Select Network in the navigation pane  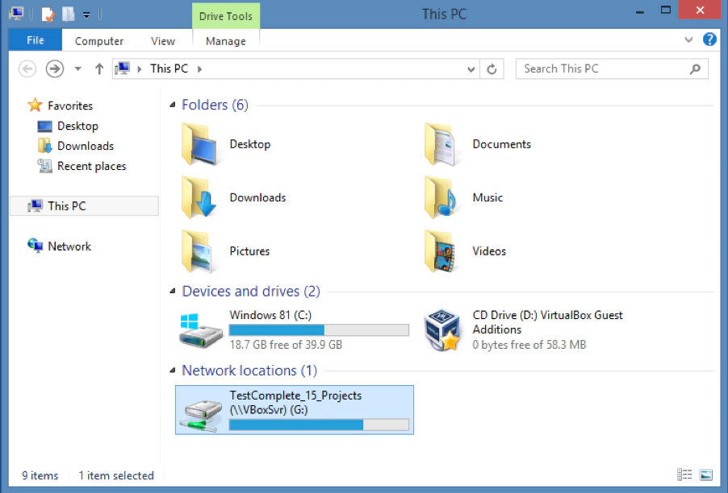pyautogui.click(x=69, y=246)
